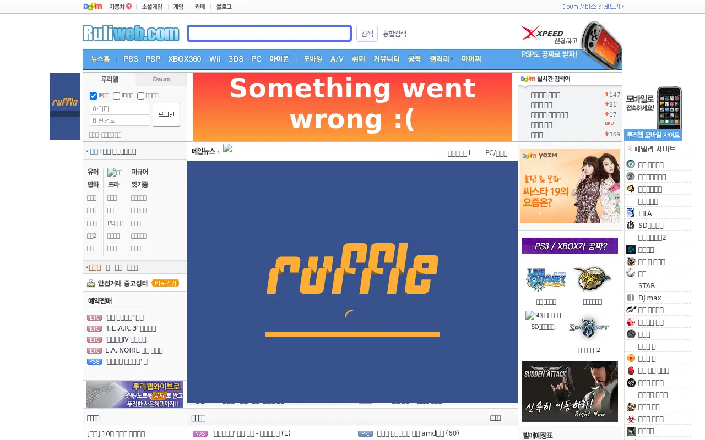Open the 뉴스홈 menu item
705x440 pixels.
pyautogui.click(x=100, y=59)
